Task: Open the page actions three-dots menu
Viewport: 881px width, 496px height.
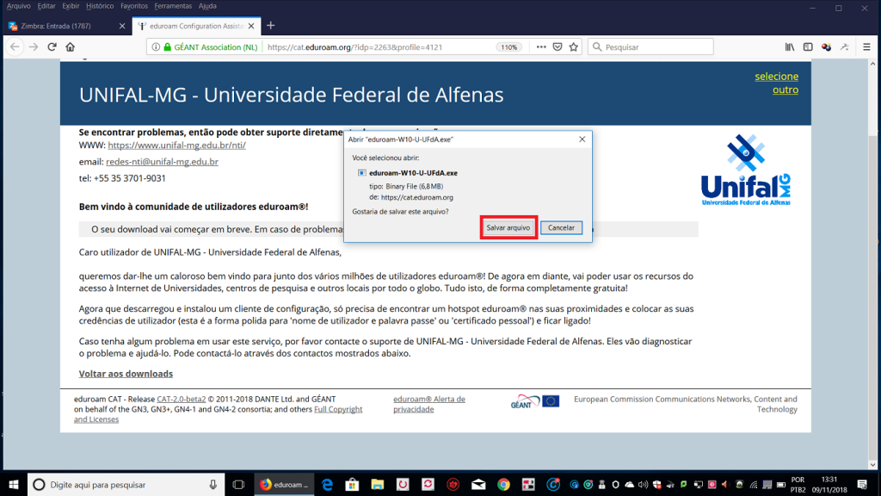Action: tap(541, 47)
